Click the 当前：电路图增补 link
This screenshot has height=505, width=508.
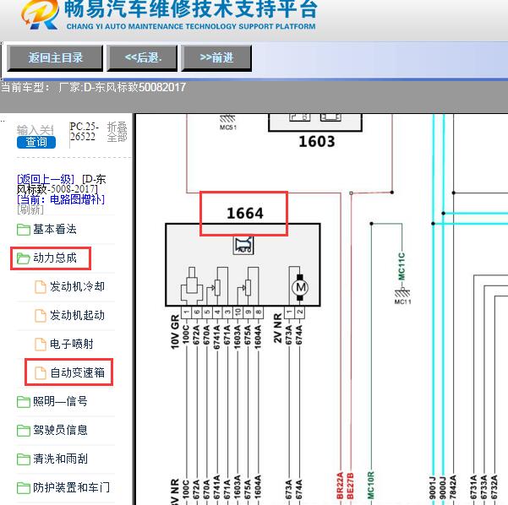pyautogui.click(x=61, y=199)
